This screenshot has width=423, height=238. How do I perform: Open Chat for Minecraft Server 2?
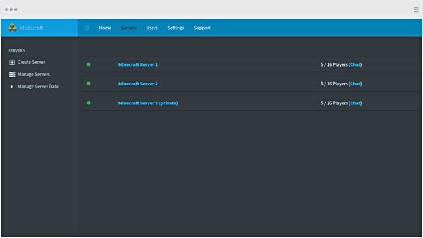point(355,84)
